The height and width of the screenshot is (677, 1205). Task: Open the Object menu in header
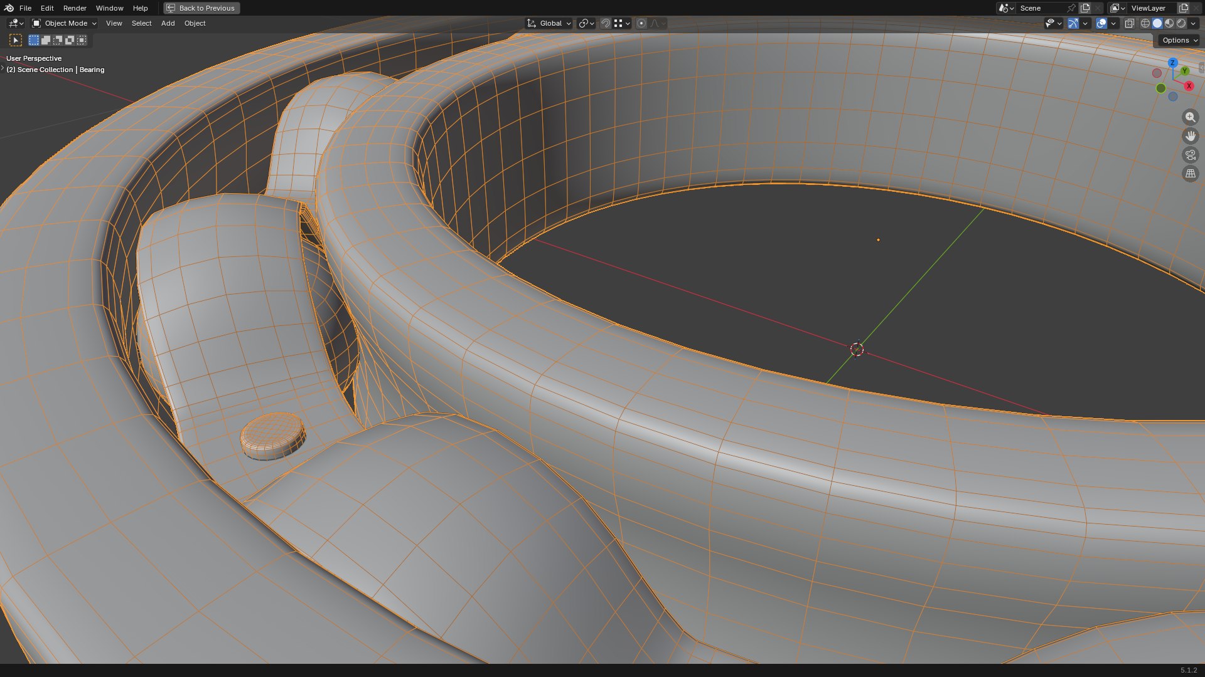pyautogui.click(x=195, y=23)
